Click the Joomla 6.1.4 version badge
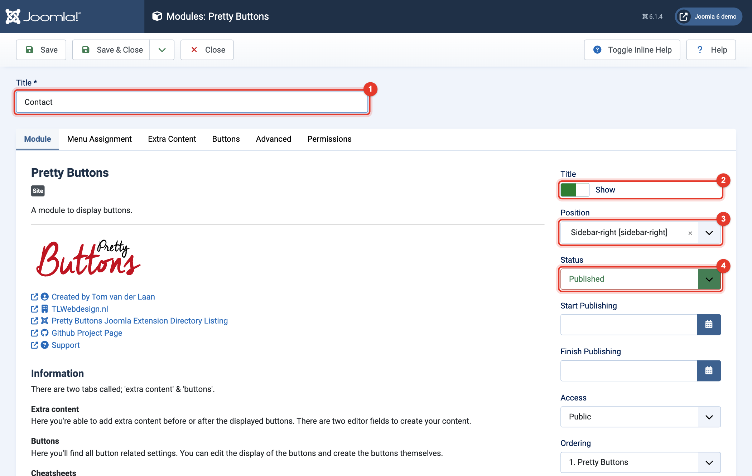The height and width of the screenshot is (476, 752). (652, 16)
